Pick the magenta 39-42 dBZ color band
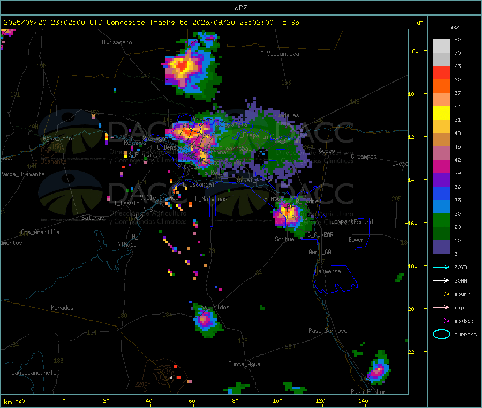 pyautogui.click(x=441, y=166)
